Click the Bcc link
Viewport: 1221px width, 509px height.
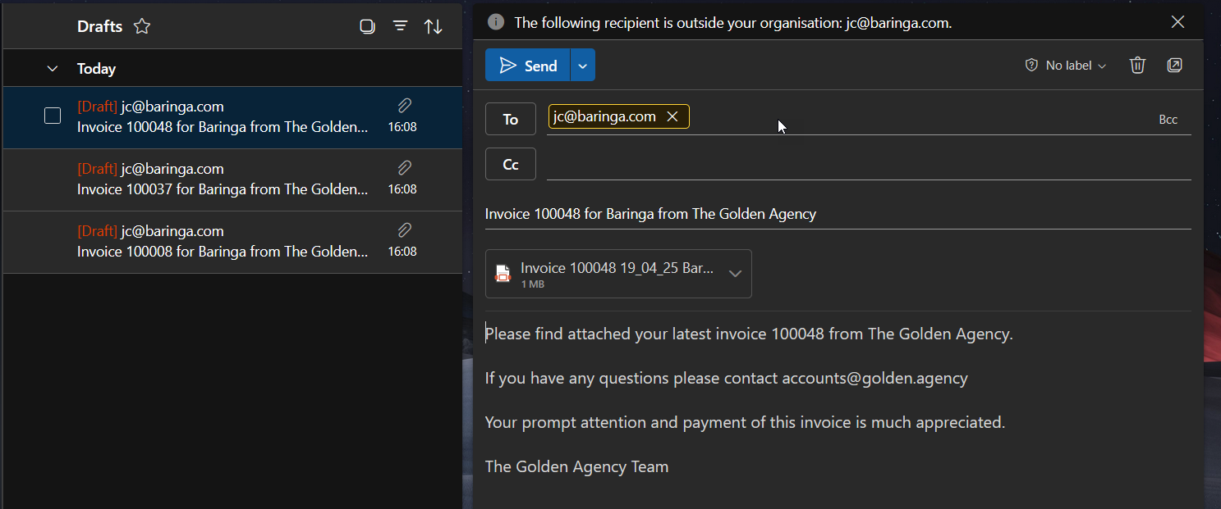pos(1168,120)
